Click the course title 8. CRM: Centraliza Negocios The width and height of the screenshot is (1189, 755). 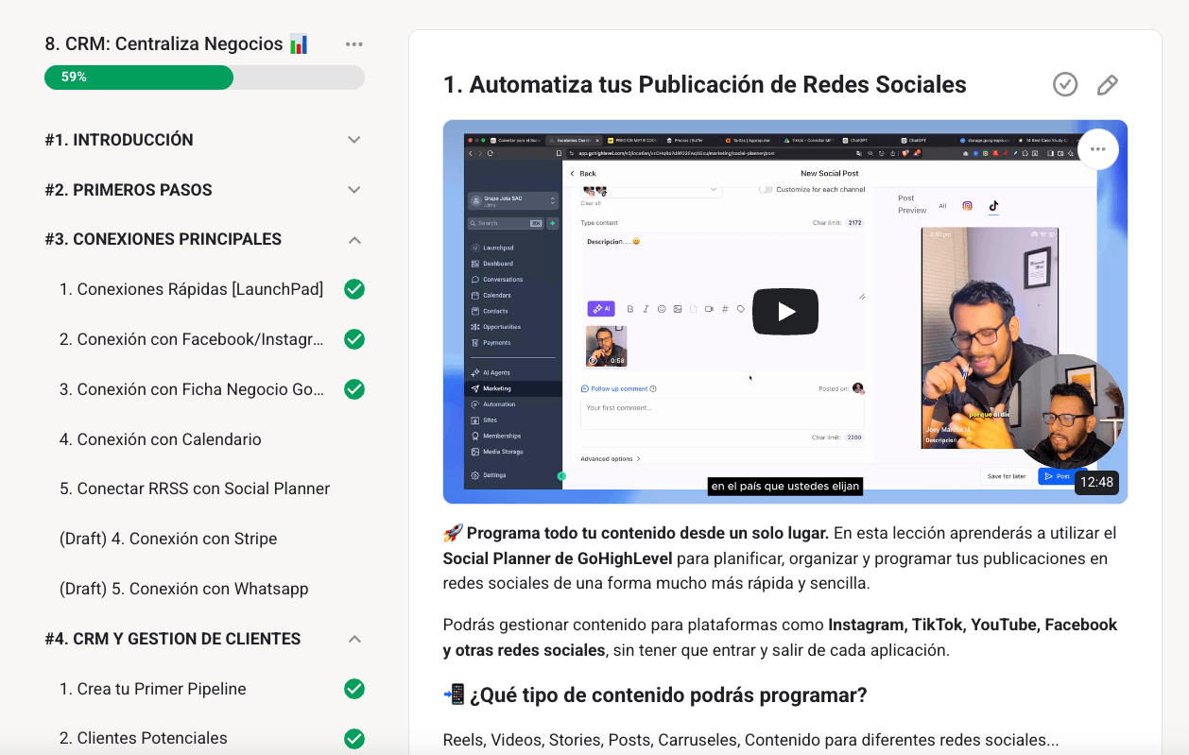(x=177, y=43)
